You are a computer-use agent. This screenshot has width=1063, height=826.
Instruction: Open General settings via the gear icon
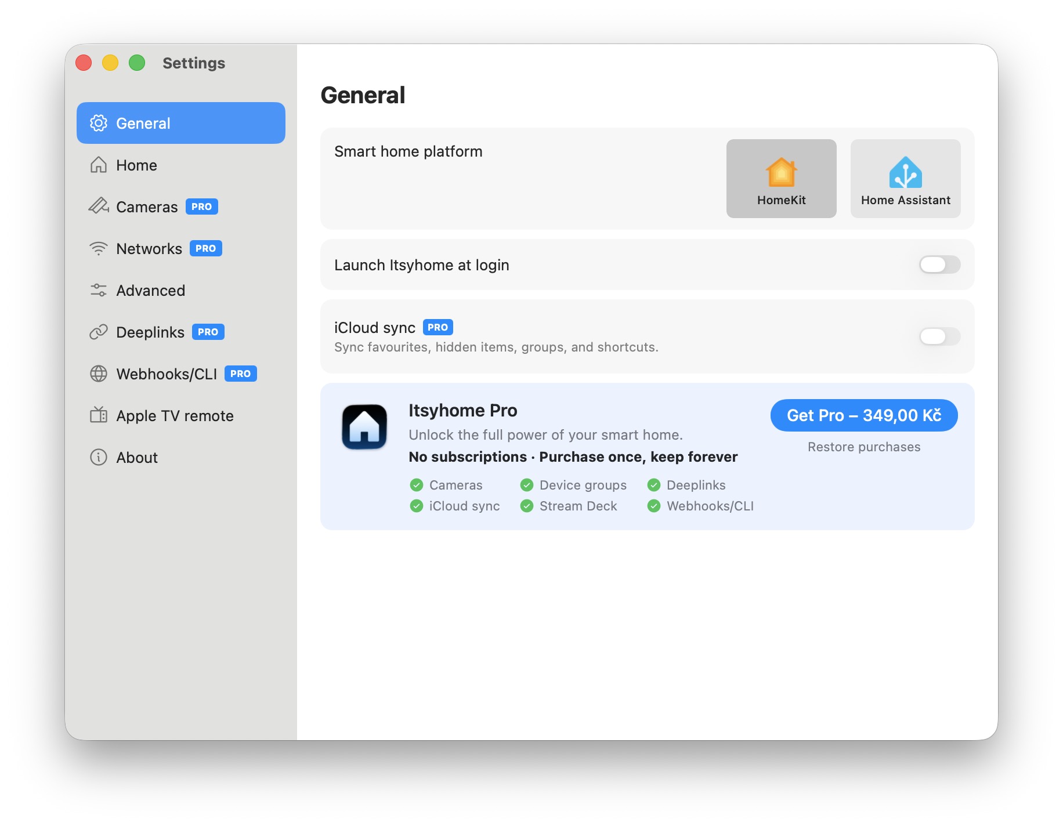tap(99, 123)
